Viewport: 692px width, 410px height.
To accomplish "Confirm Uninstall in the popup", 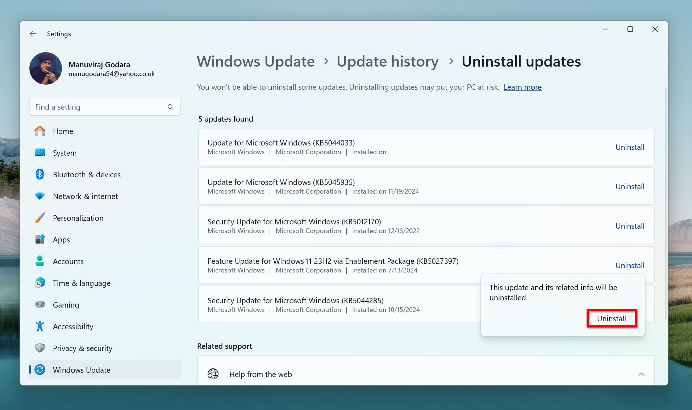I will pos(612,318).
